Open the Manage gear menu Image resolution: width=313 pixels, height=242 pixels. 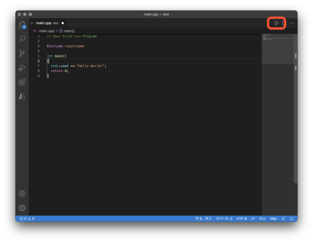point(22,208)
